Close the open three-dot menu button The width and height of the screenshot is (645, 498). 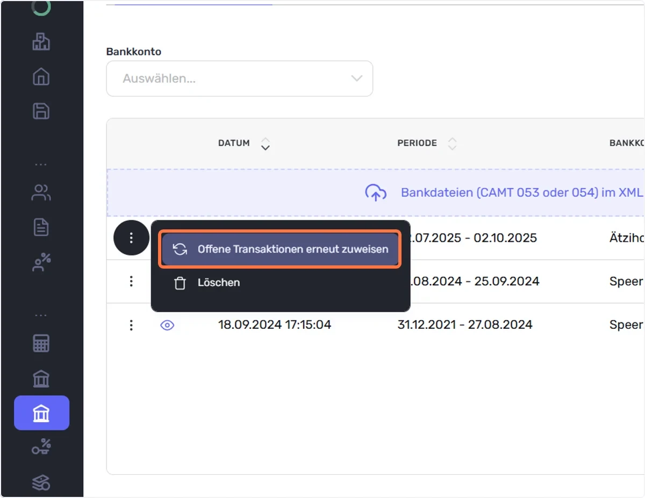pos(131,238)
